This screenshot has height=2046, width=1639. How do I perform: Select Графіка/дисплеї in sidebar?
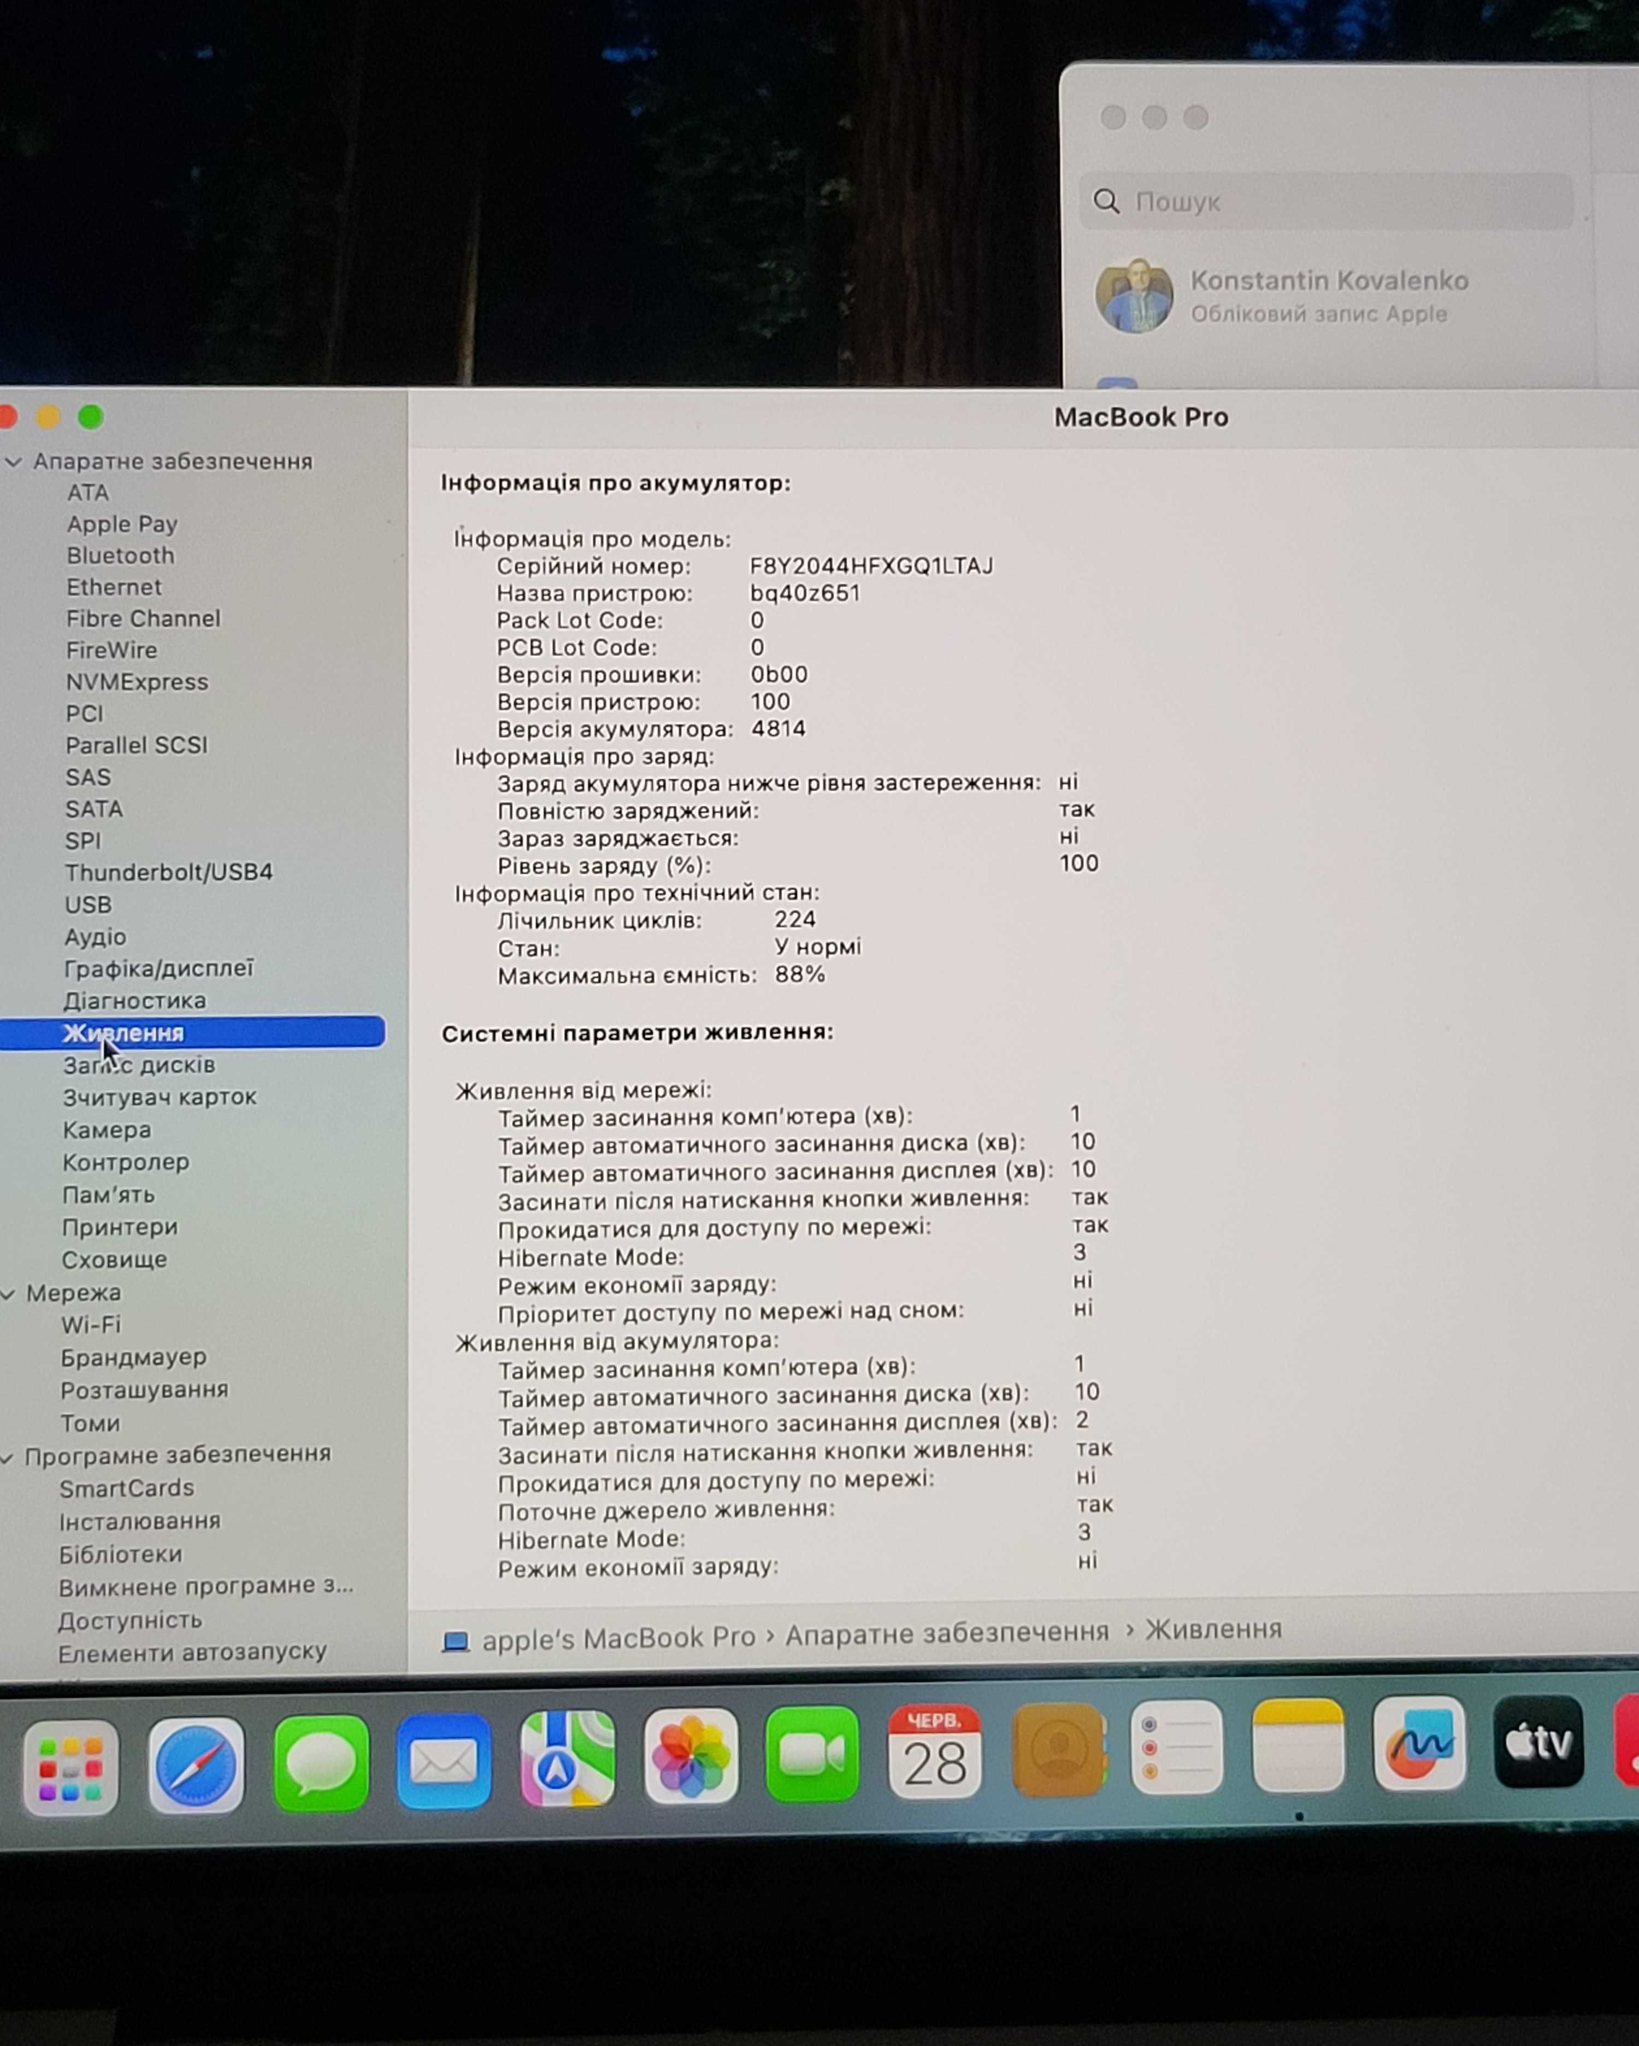click(158, 968)
